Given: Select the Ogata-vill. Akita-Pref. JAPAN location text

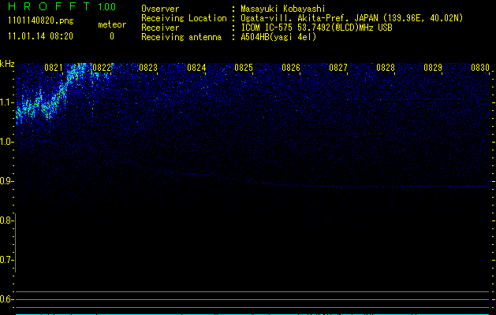Looking at the screenshot, I should (352, 18).
